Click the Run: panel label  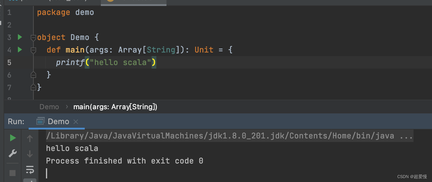tap(16, 121)
